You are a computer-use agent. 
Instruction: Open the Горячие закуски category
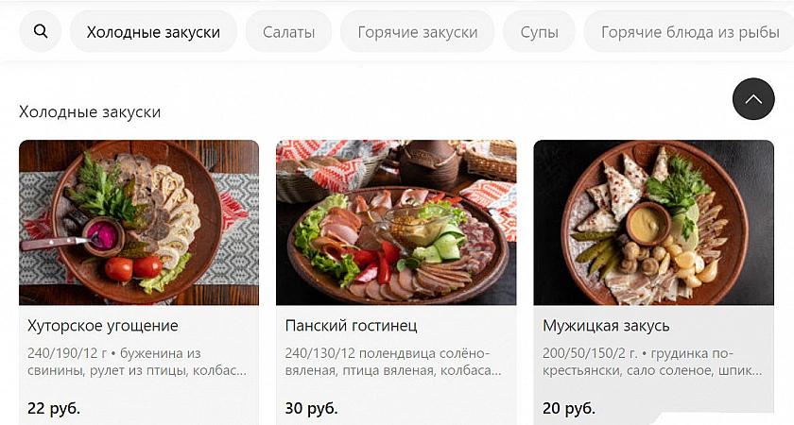(x=417, y=32)
